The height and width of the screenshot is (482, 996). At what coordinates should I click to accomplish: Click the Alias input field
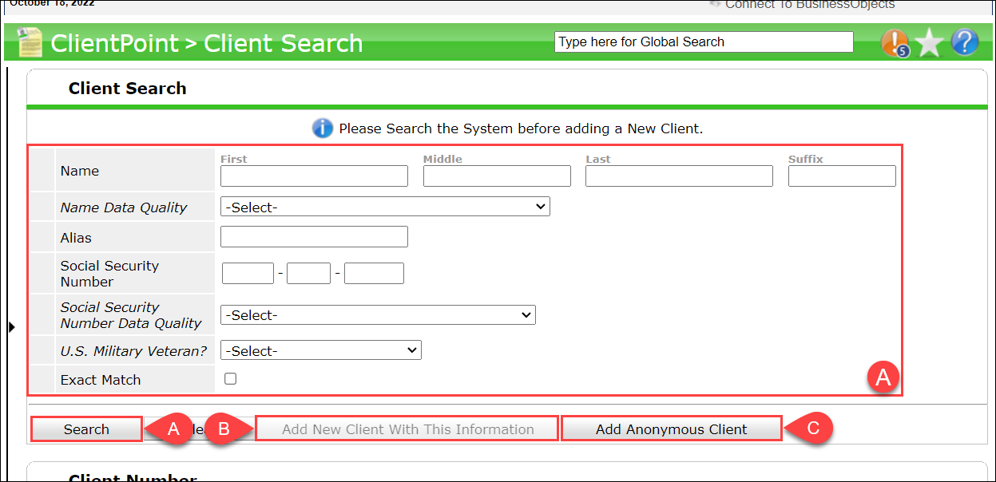pyautogui.click(x=314, y=237)
